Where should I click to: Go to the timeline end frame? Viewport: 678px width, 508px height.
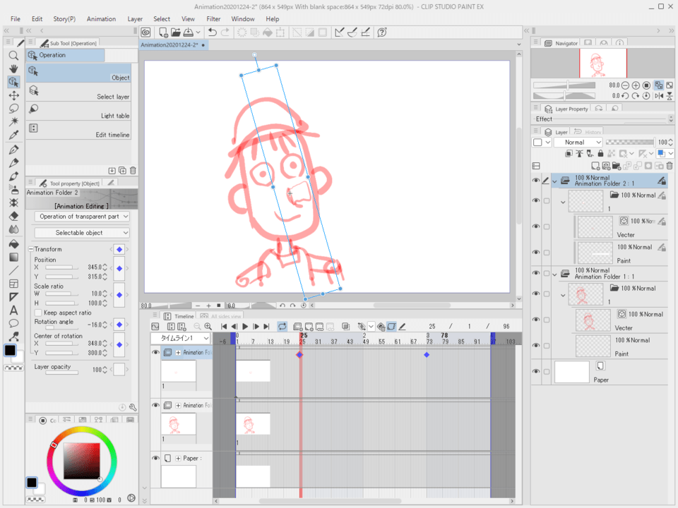(x=266, y=327)
